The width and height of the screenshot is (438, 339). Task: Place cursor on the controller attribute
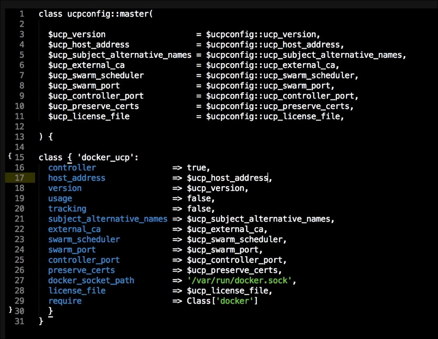coord(72,168)
